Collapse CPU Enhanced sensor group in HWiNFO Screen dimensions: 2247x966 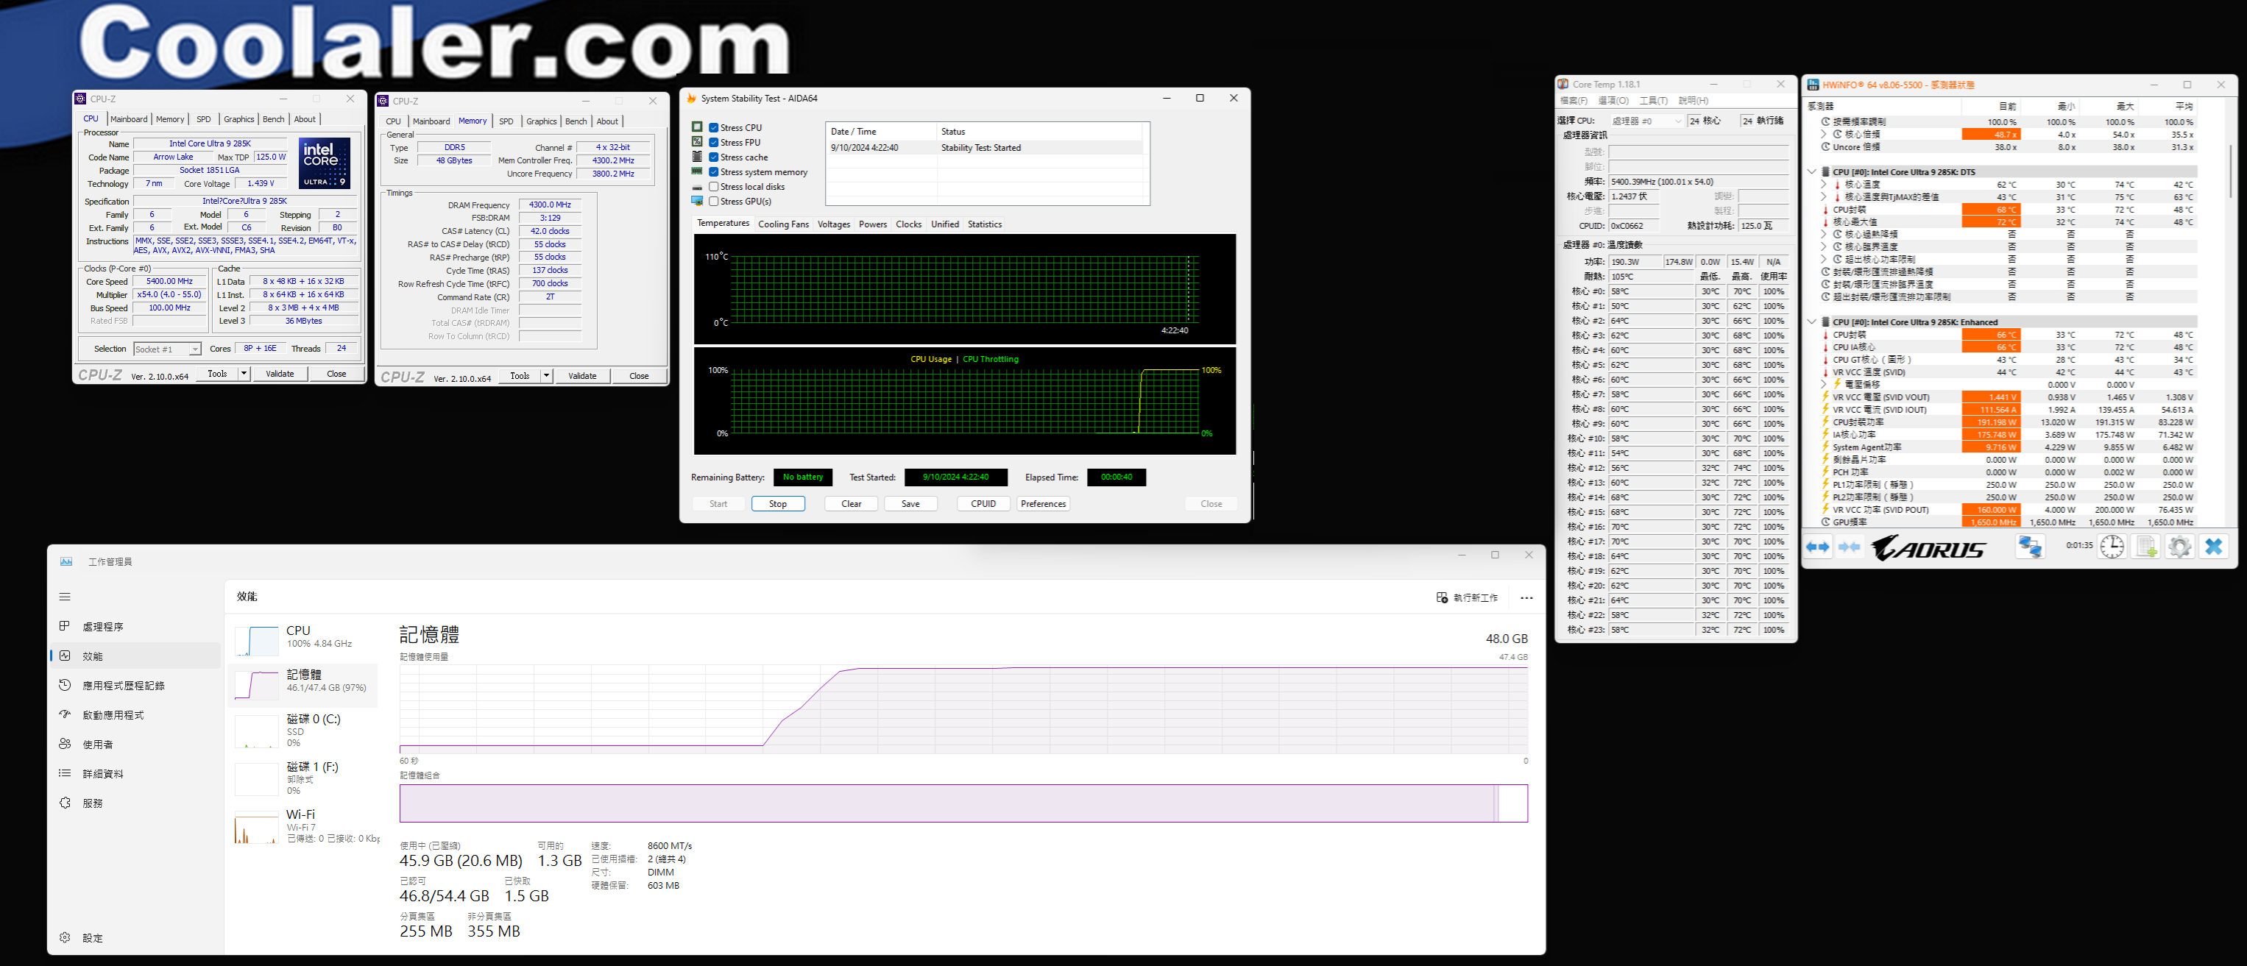1812,322
